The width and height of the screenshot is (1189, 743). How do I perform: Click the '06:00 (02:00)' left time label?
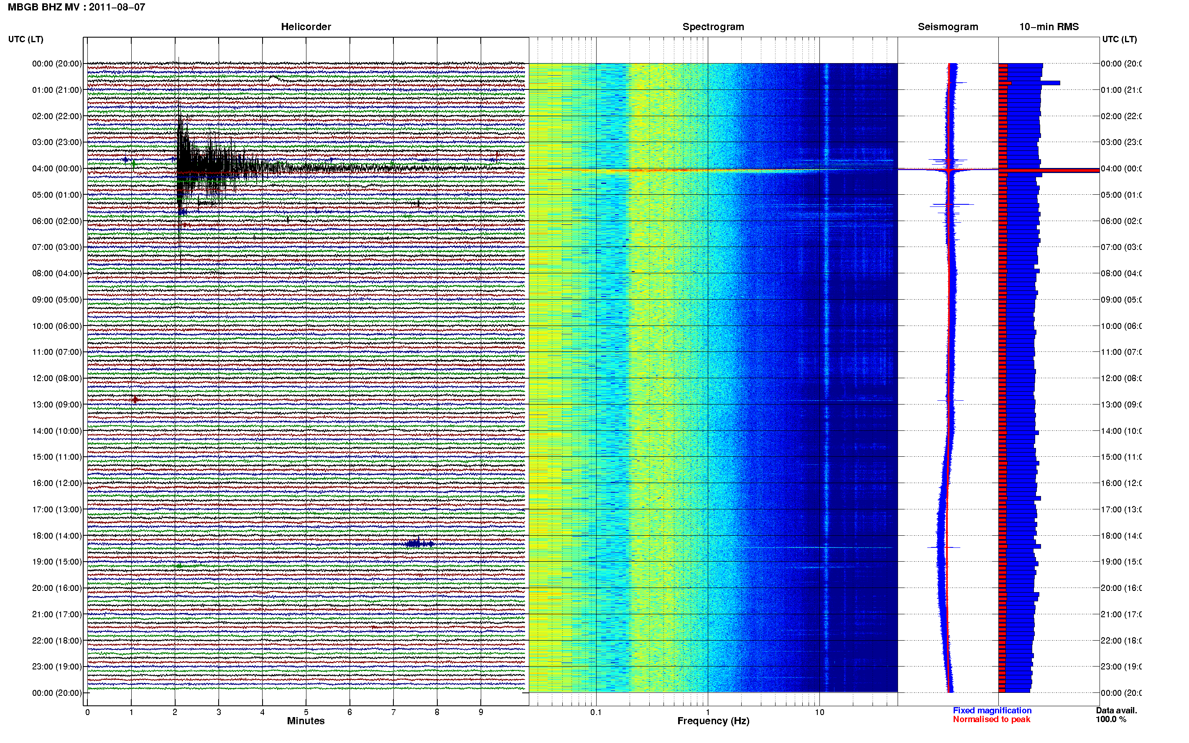pos(57,221)
